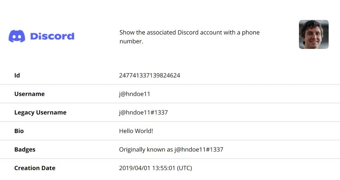
Task: Click the Creation Date label
Action: [x=35, y=168]
